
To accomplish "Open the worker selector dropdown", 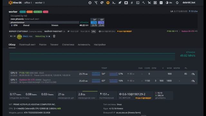I will click(40, 3).
